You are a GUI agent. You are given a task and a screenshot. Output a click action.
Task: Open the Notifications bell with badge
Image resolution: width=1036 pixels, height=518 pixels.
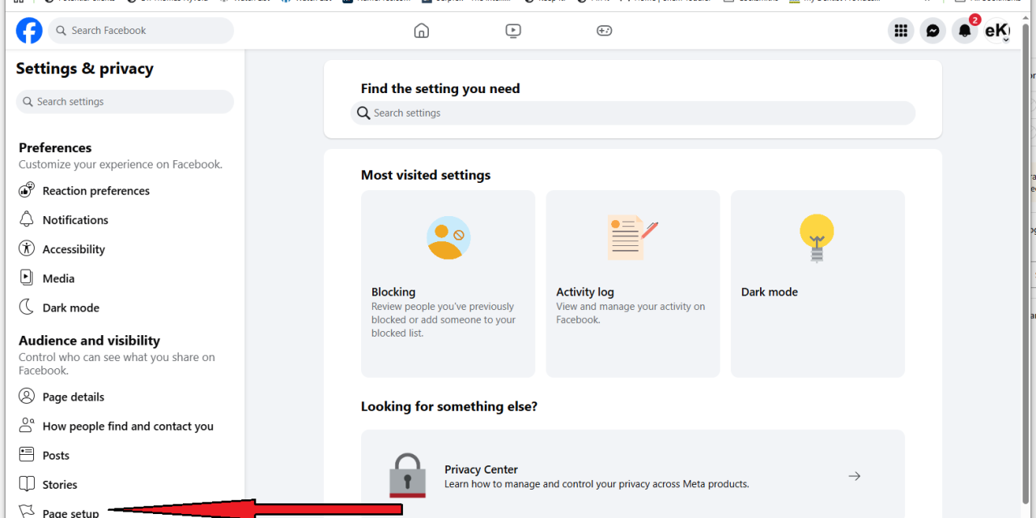pos(964,30)
